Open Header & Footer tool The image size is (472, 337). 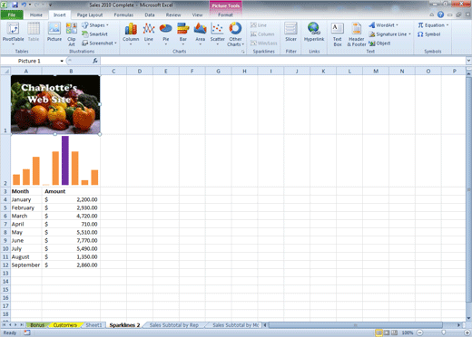point(357,34)
